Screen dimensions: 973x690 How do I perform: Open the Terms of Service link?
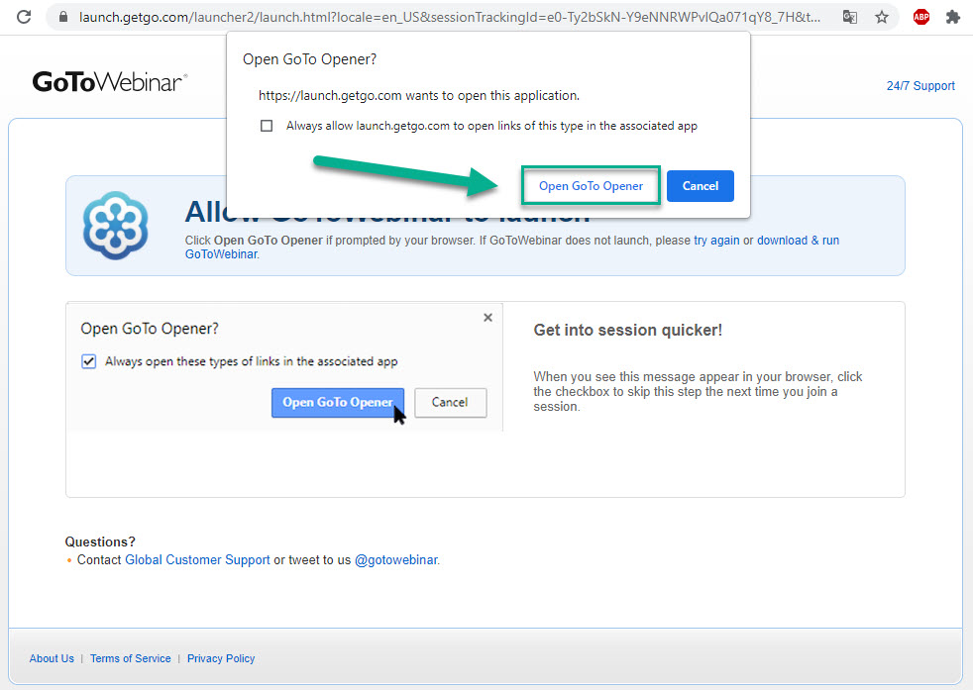131,658
